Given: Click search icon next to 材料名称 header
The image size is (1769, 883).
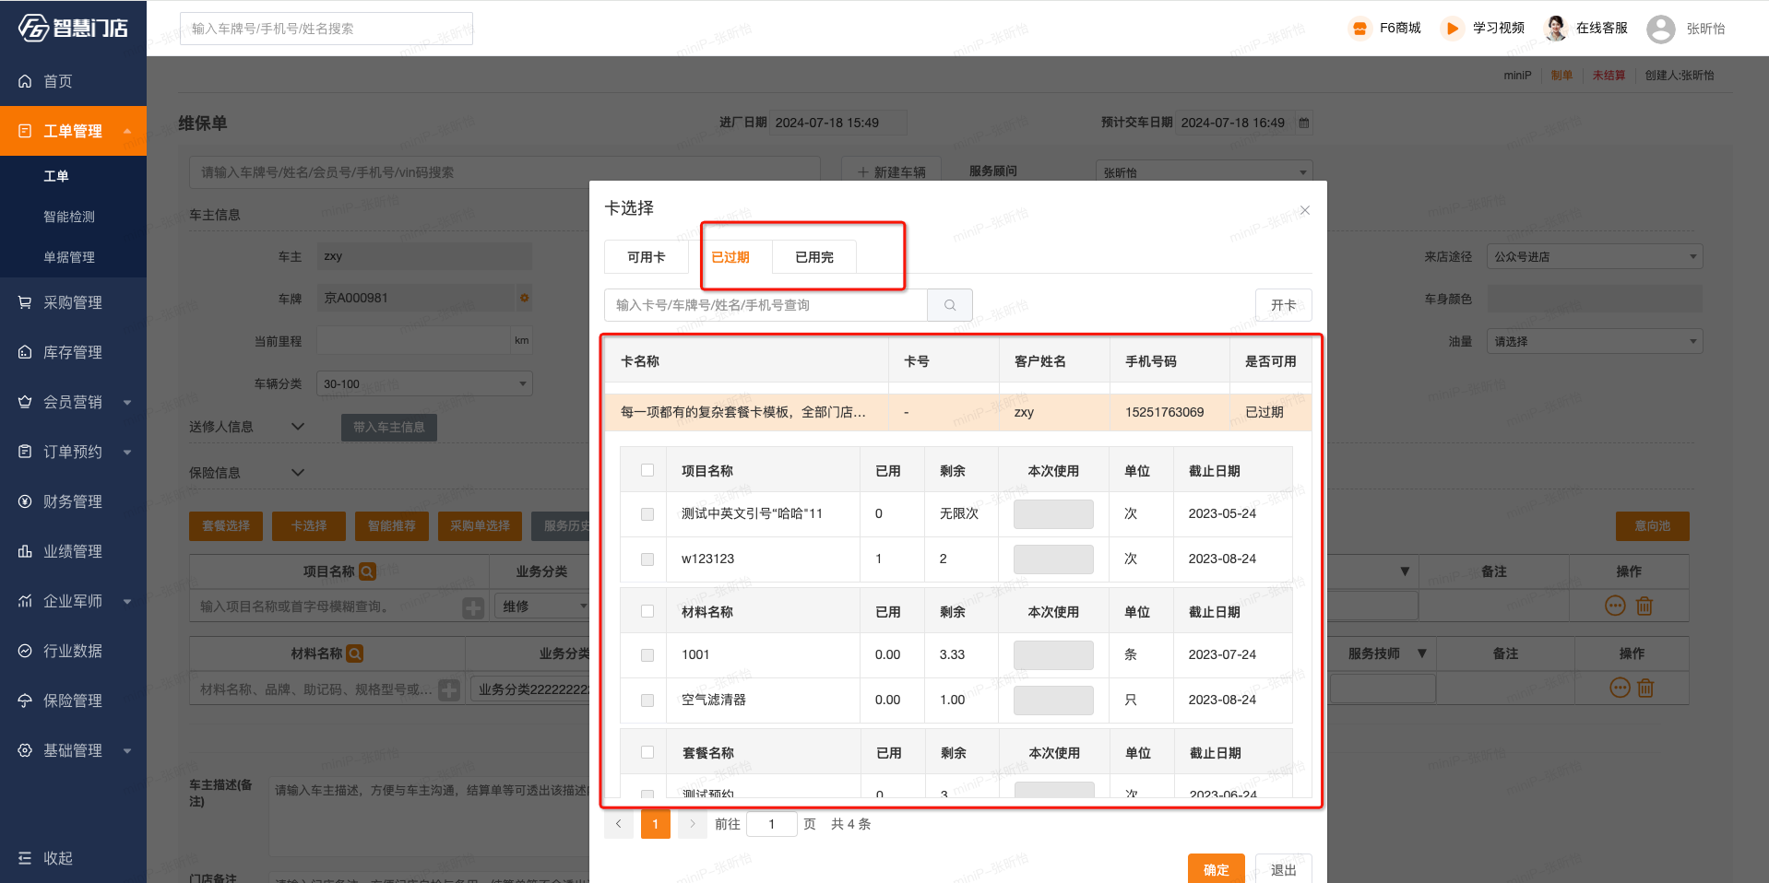Looking at the screenshot, I should click(355, 653).
